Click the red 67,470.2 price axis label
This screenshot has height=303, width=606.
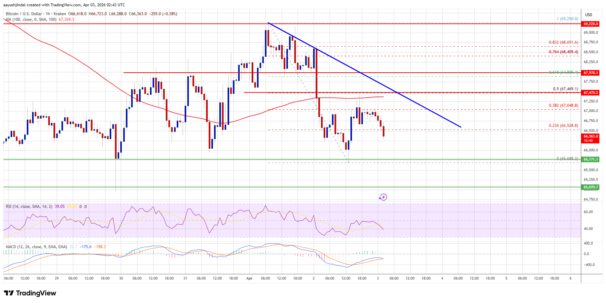pos(590,93)
